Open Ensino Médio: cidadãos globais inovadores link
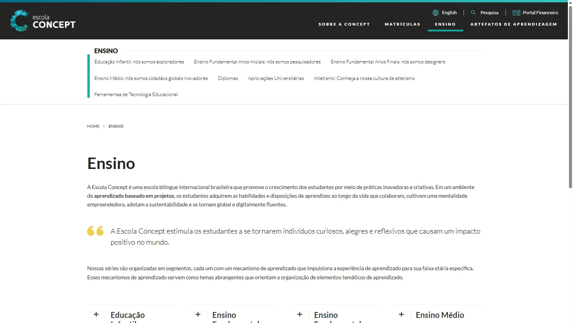Screen dimensions: 573x323 (151, 78)
